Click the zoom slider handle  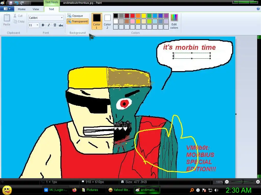coord(242,182)
